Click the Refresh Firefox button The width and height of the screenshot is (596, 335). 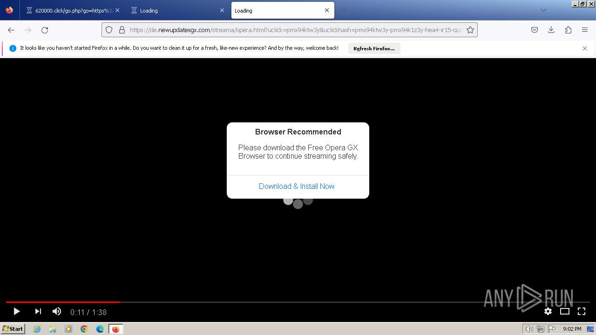[x=374, y=48]
